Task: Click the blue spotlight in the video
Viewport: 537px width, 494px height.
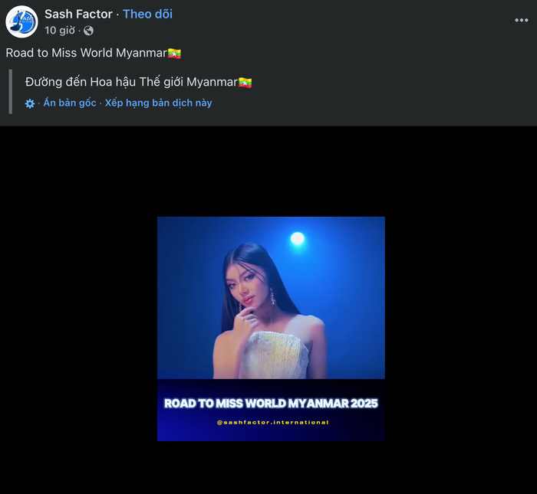Action: pyautogui.click(x=297, y=239)
